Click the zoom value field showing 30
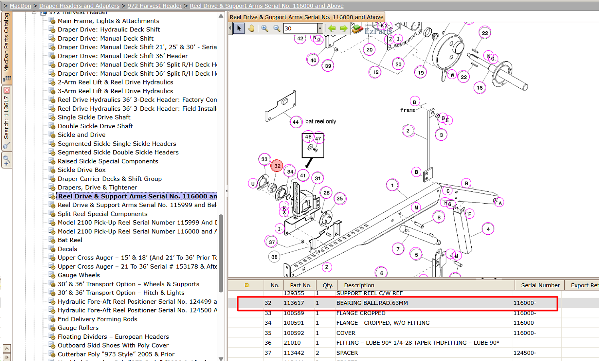Image resolution: width=599 pixels, height=361 pixels. tap(300, 28)
